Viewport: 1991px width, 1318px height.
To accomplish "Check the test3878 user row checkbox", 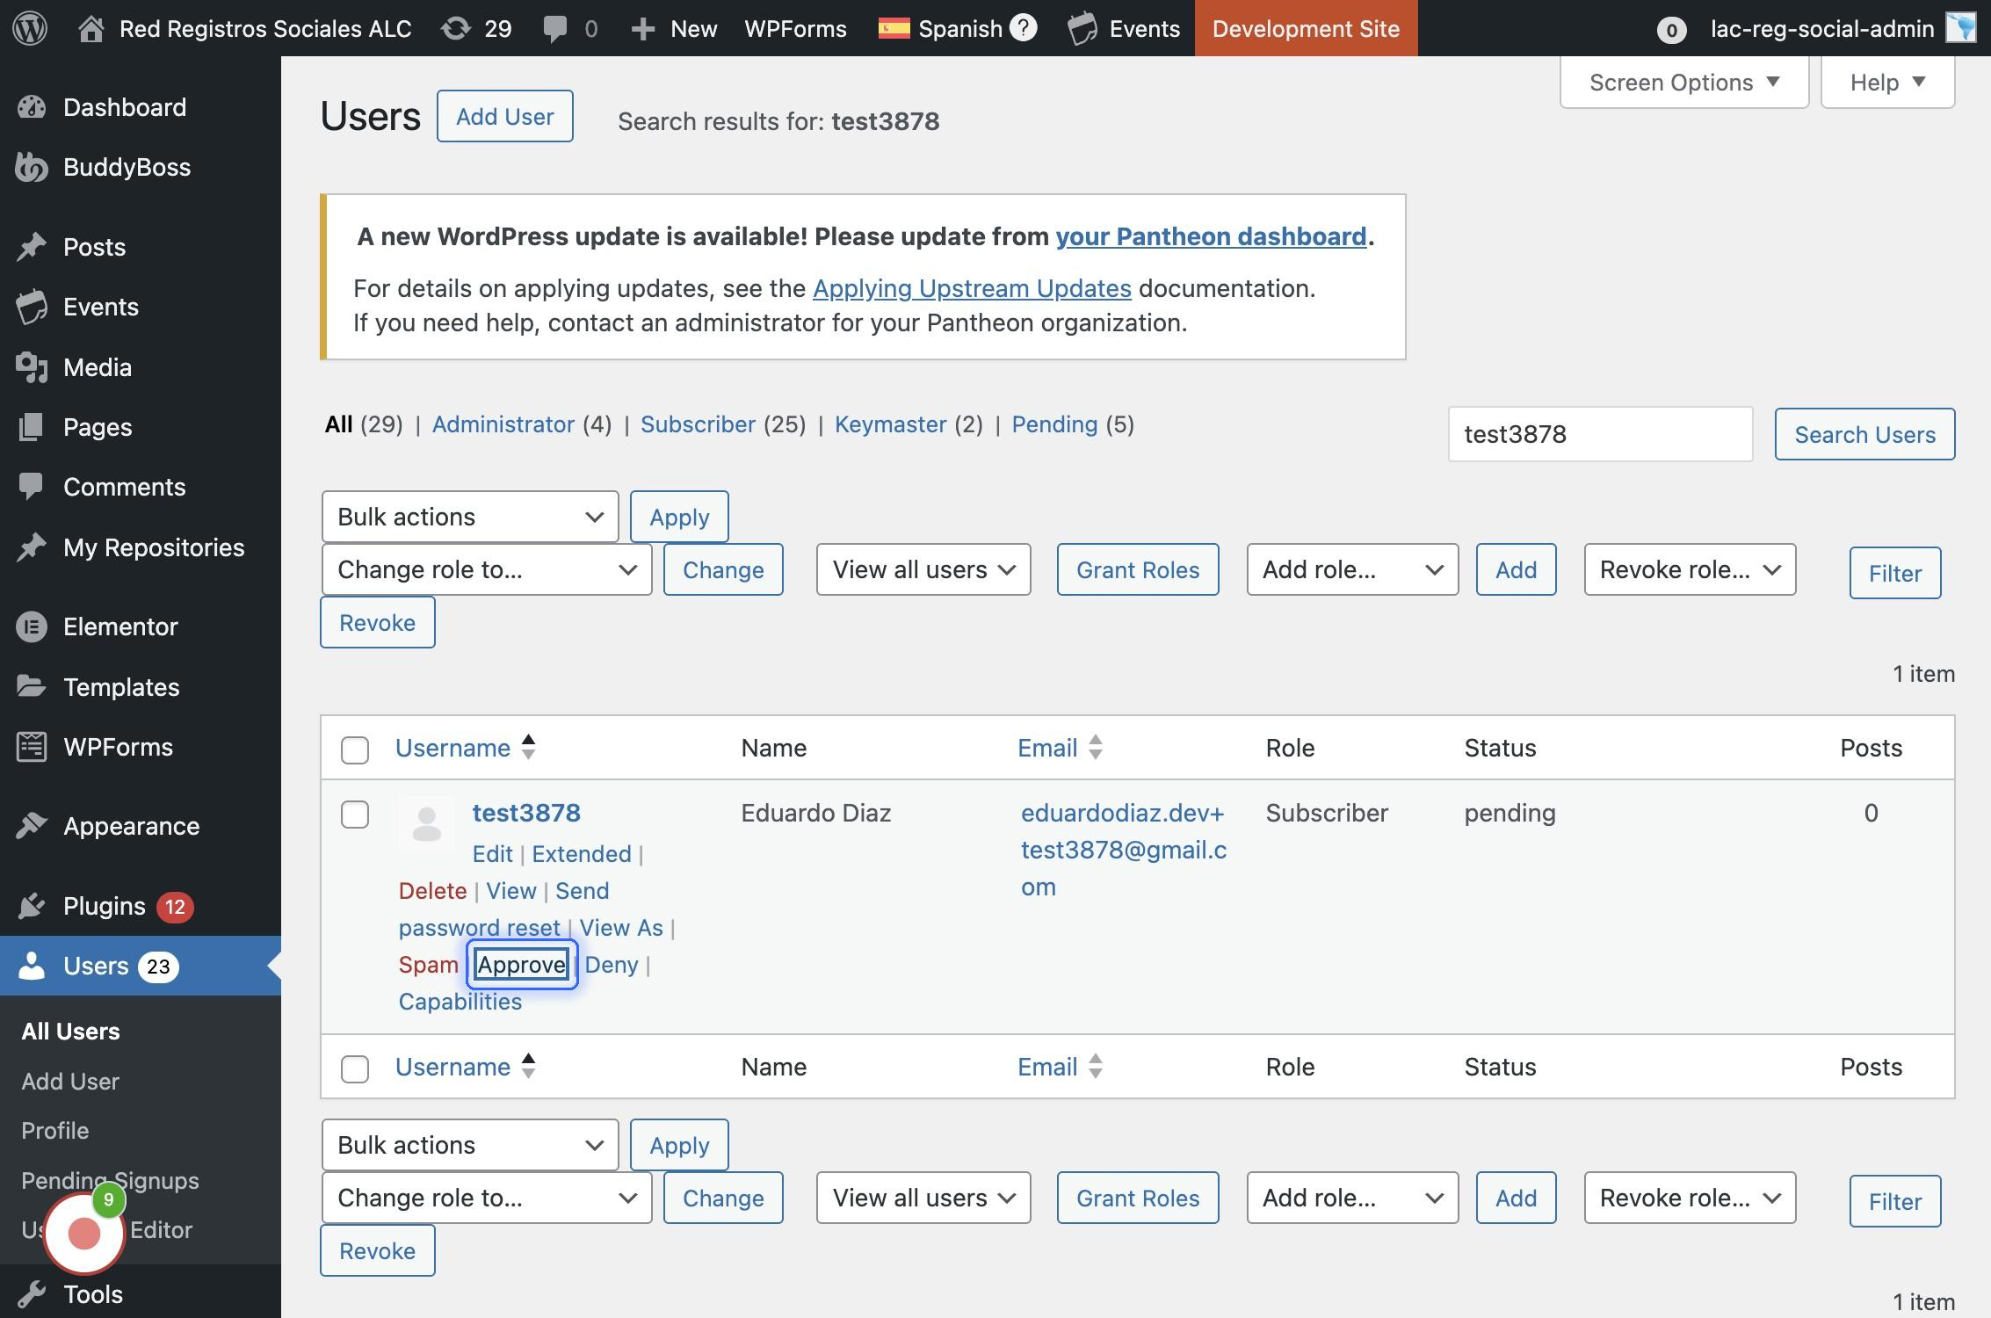I will [x=355, y=815].
